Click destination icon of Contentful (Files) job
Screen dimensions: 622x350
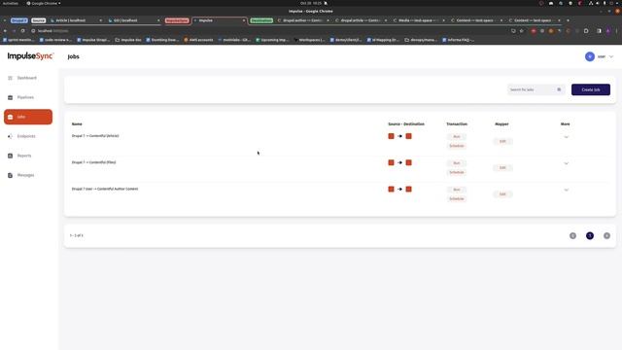coord(408,162)
